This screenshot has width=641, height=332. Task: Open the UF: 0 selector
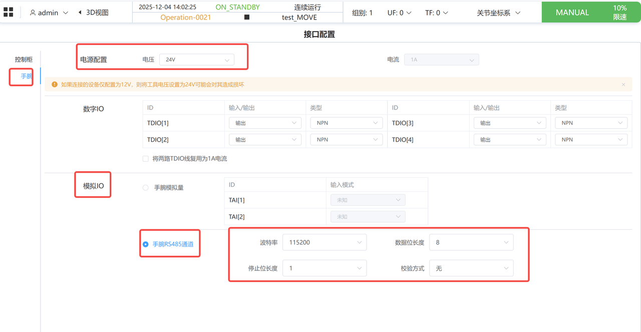coord(399,13)
